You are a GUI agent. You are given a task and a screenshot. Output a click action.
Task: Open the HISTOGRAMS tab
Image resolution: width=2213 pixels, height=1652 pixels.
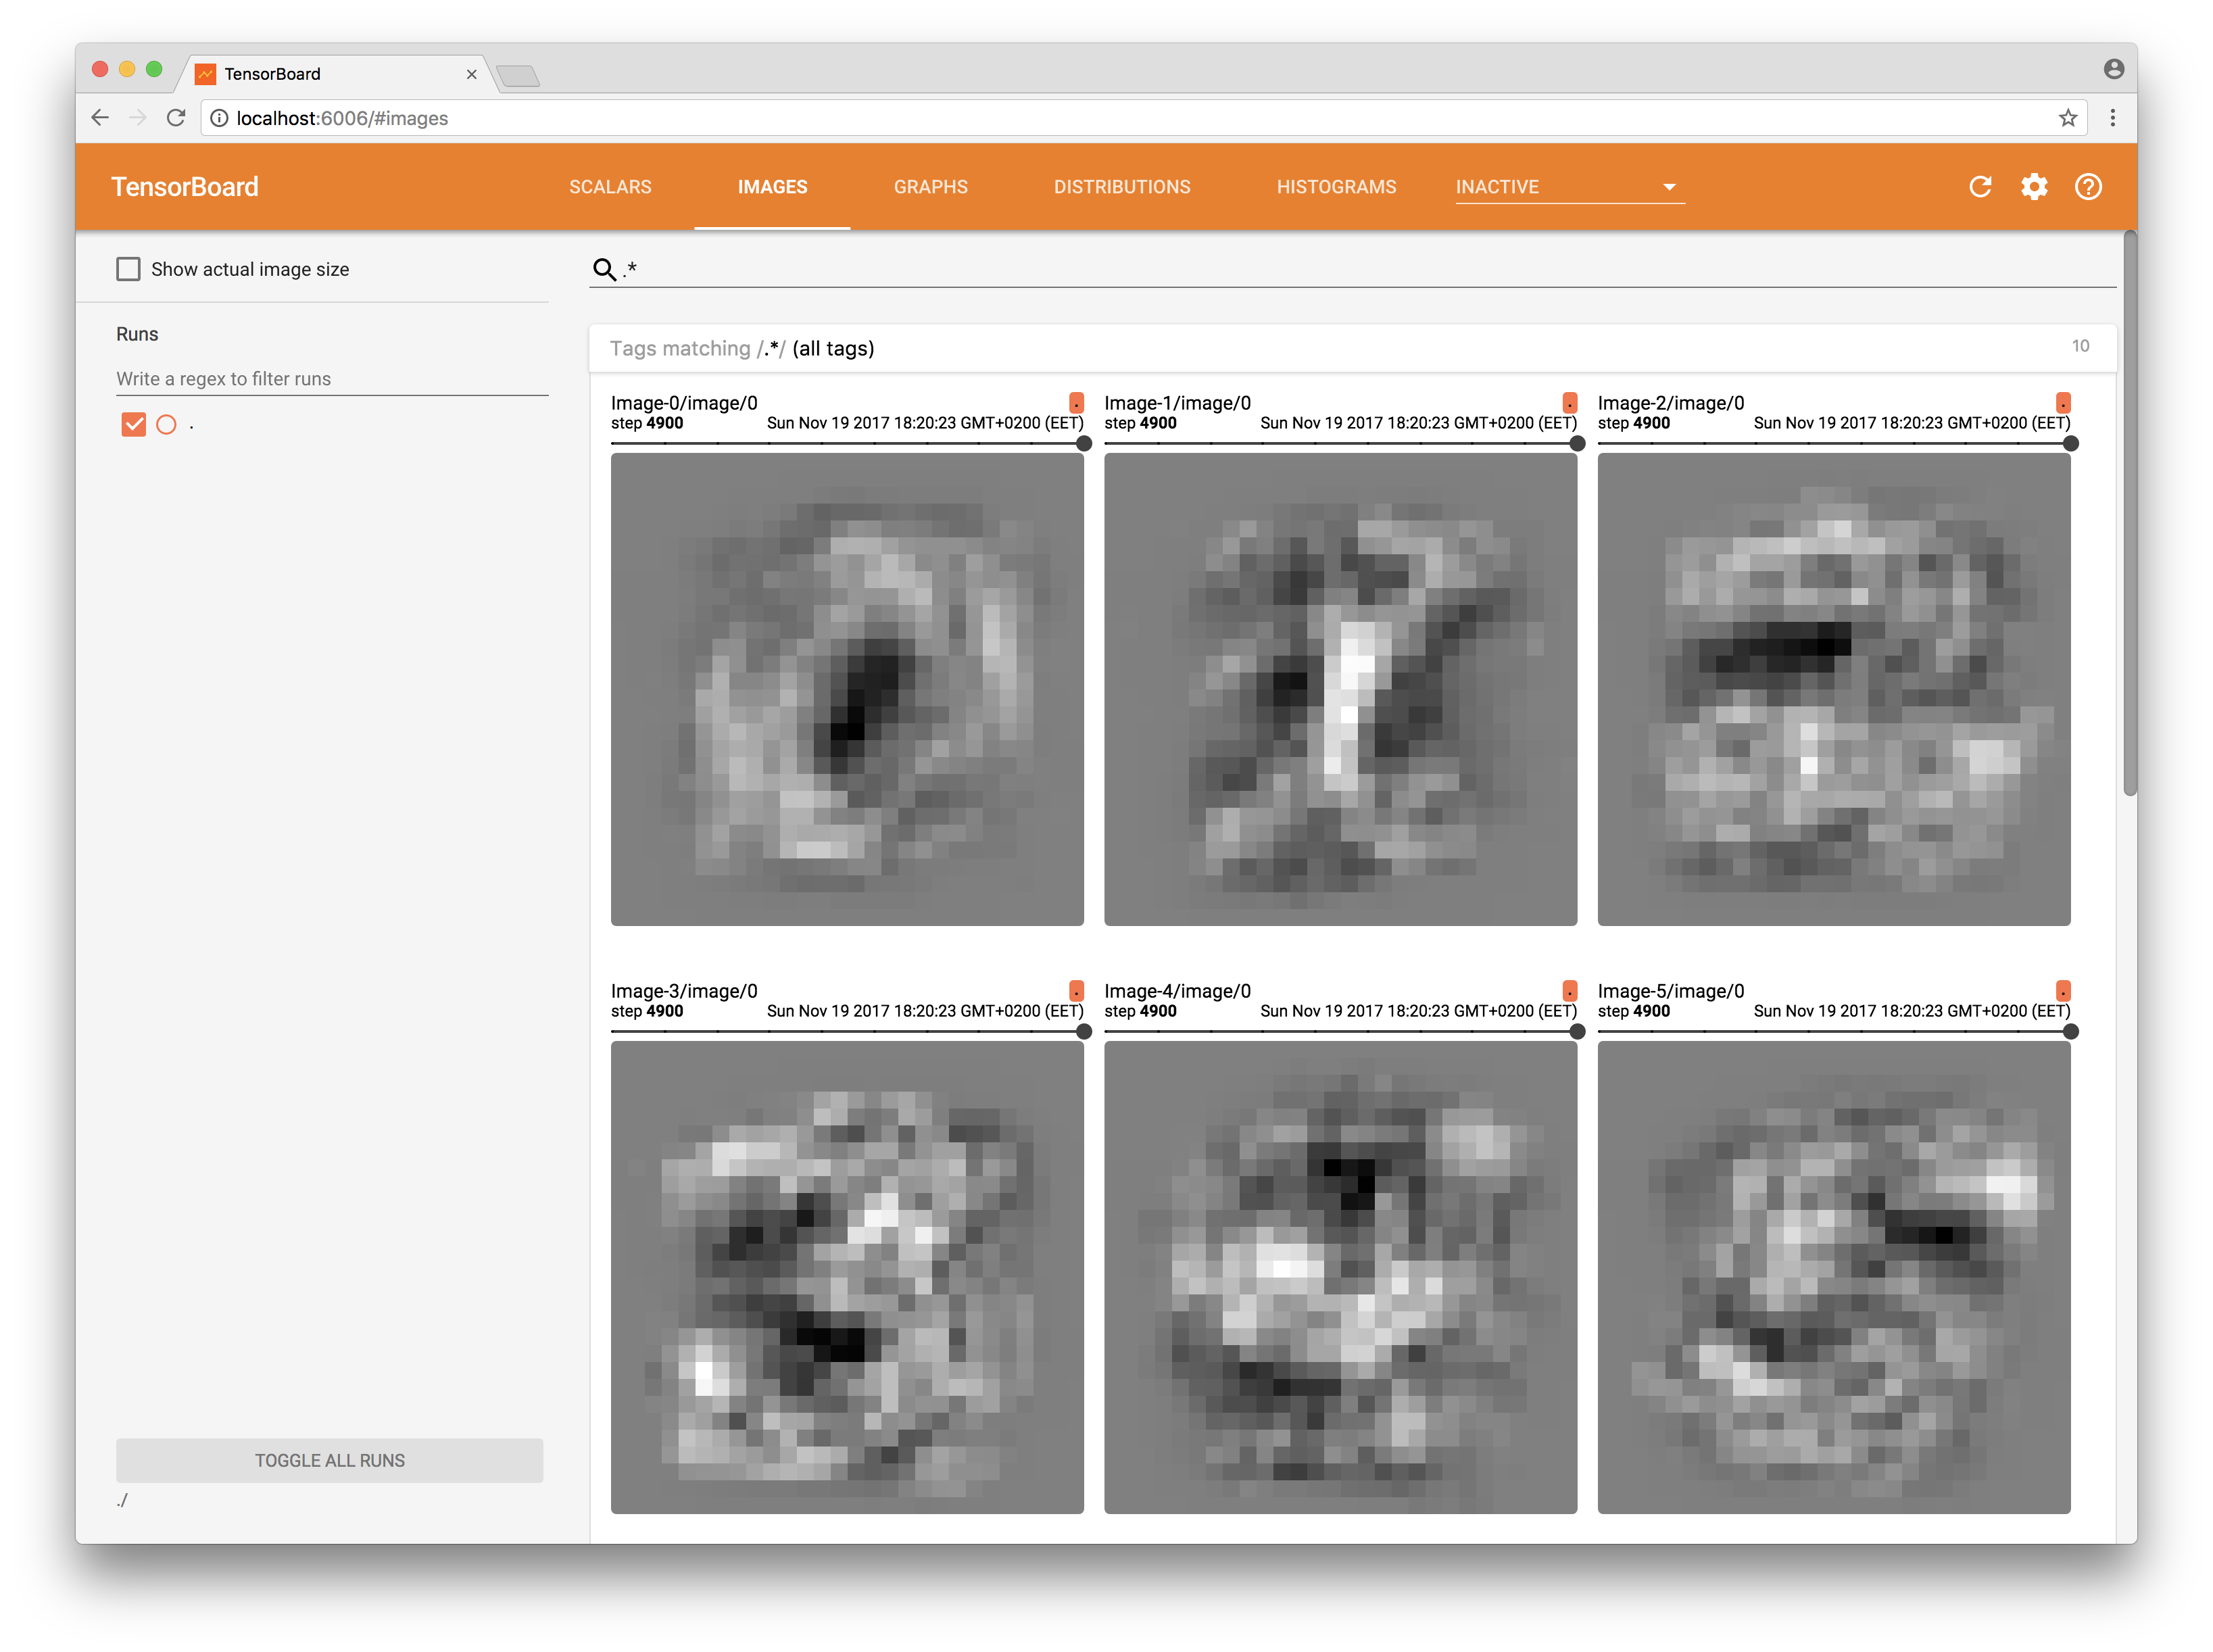click(1336, 187)
